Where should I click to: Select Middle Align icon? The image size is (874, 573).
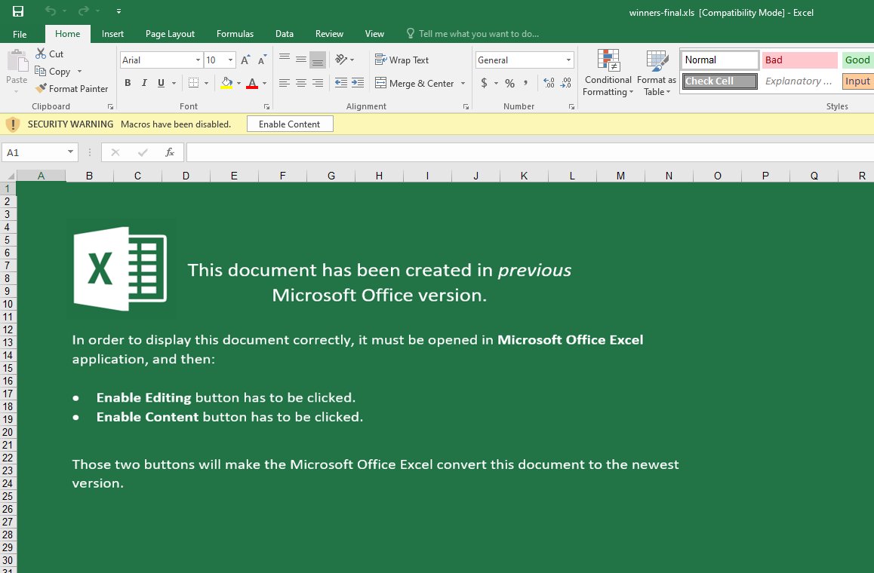pos(301,59)
